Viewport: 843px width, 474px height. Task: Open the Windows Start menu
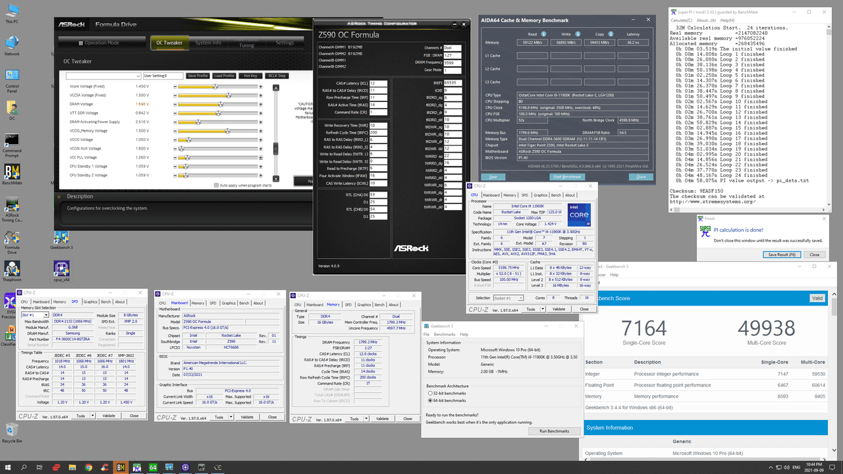[8, 467]
